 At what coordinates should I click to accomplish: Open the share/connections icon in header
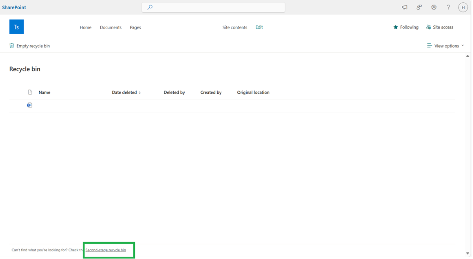tap(419, 7)
